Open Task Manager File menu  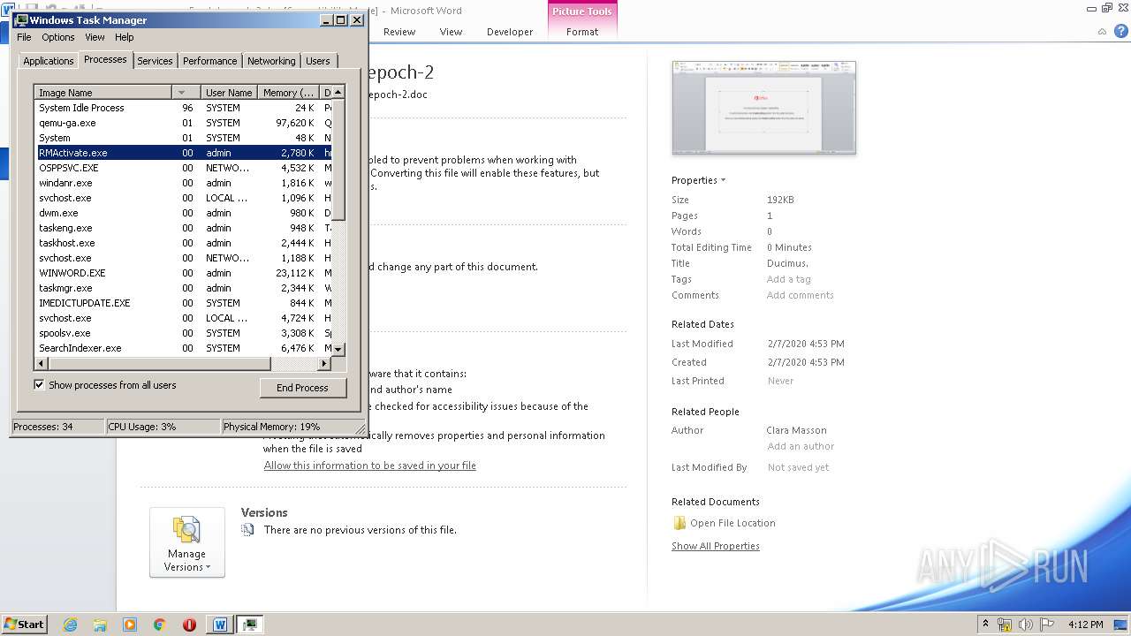[24, 37]
